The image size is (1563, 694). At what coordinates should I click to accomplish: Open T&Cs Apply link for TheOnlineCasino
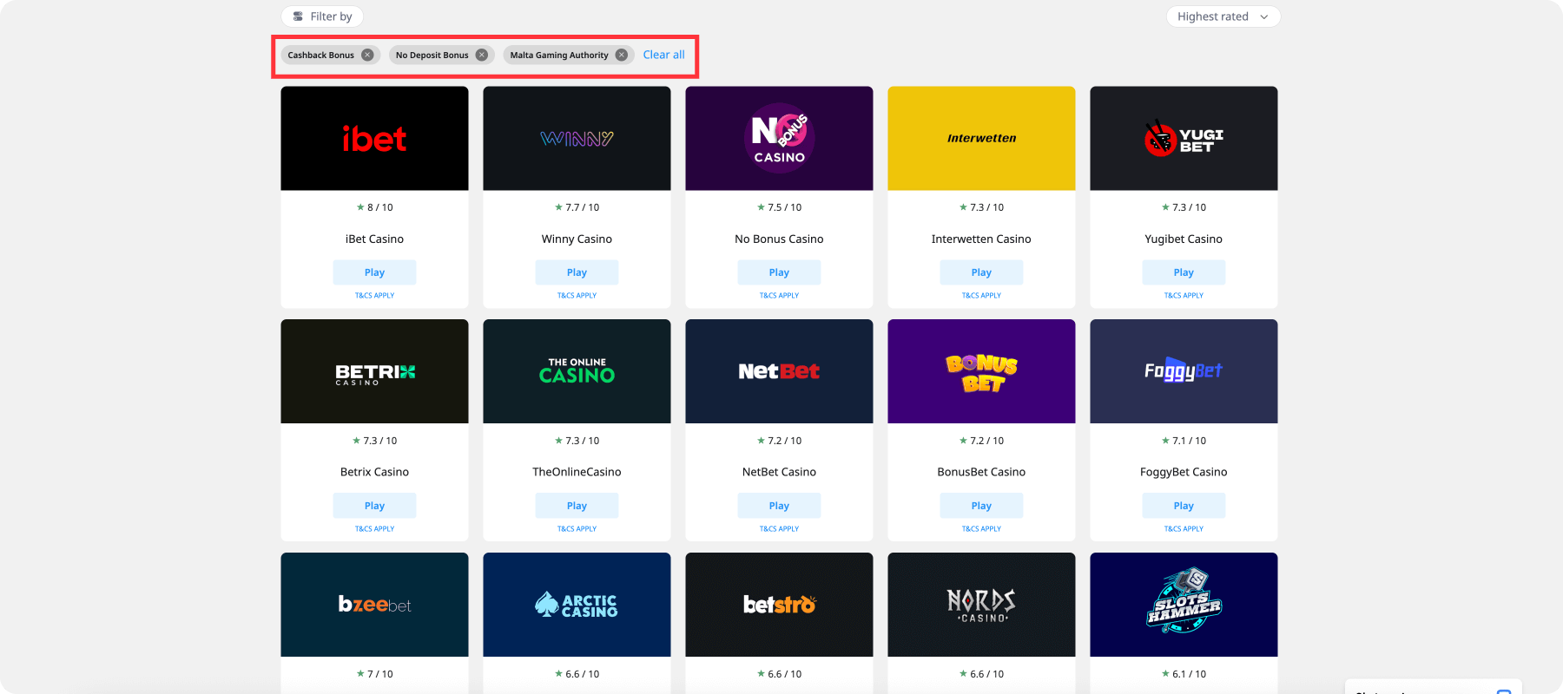[577, 528]
